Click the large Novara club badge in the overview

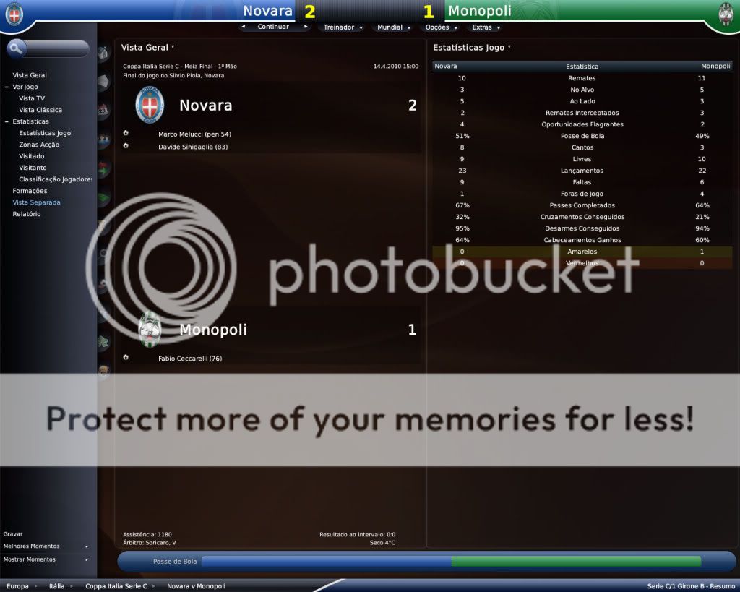tap(150, 106)
